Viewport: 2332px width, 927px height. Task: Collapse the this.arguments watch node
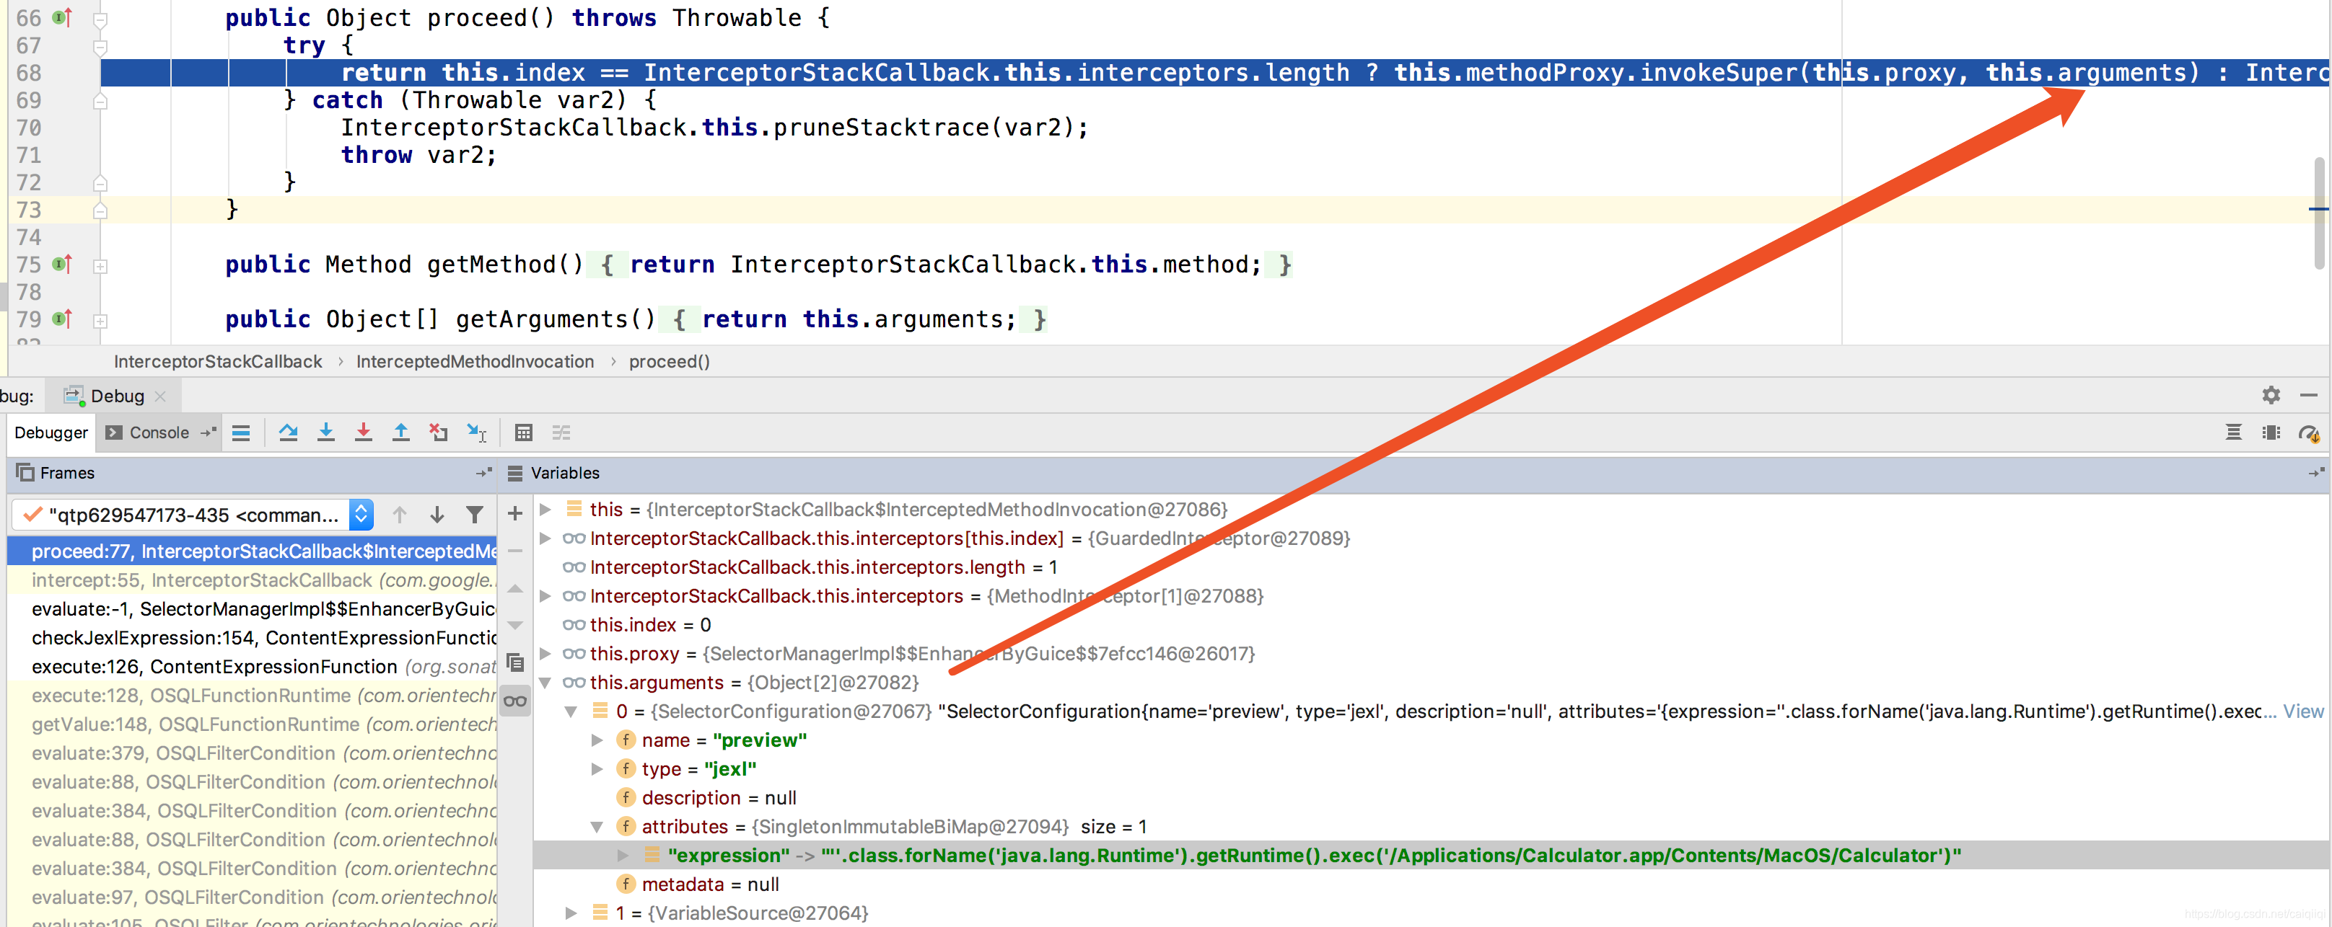pyautogui.click(x=546, y=682)
